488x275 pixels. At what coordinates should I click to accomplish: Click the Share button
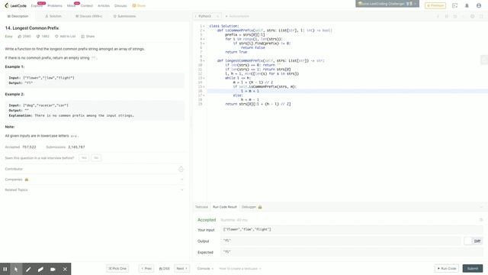coord(88,36)
